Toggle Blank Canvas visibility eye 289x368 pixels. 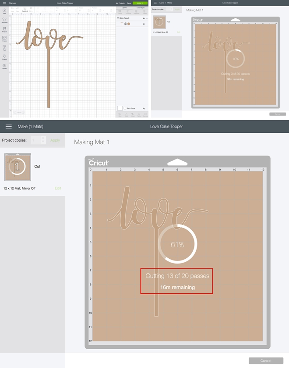point(144,108)
